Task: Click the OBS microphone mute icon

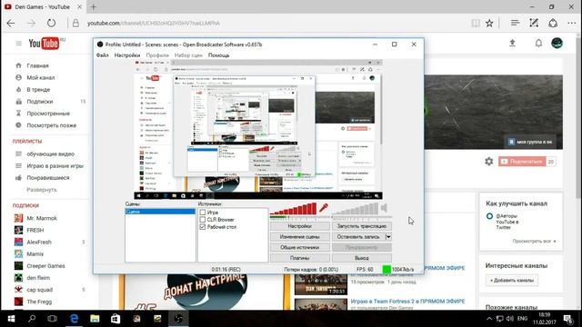Action: [324, 208]
